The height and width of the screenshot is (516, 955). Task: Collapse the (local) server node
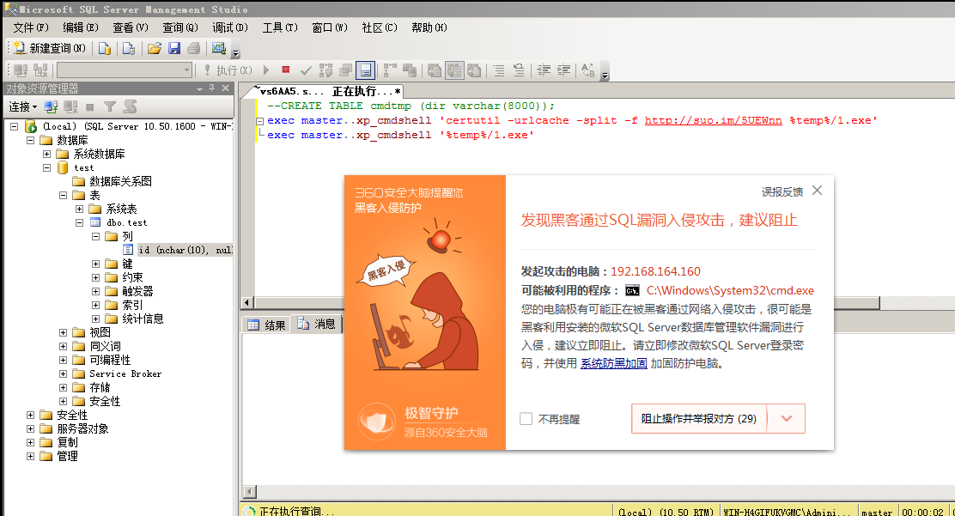tap(14, 127)
